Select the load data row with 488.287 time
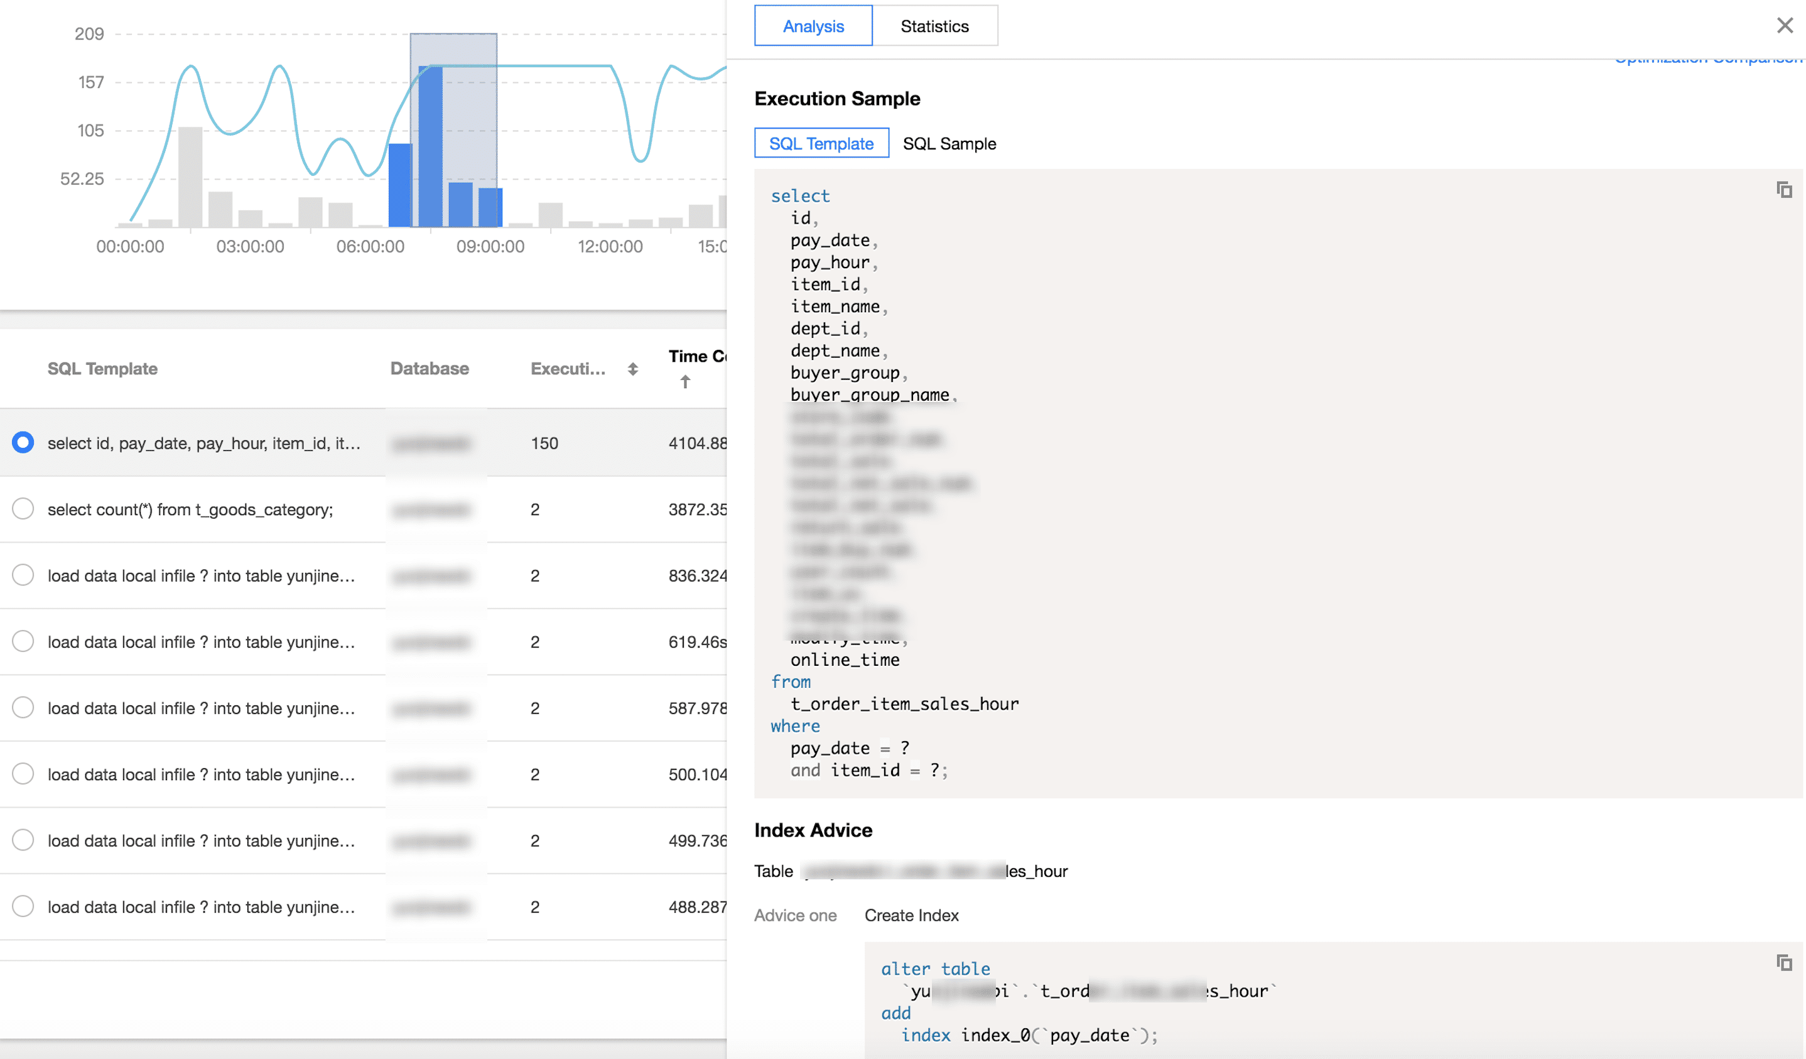 coord(23,906)
